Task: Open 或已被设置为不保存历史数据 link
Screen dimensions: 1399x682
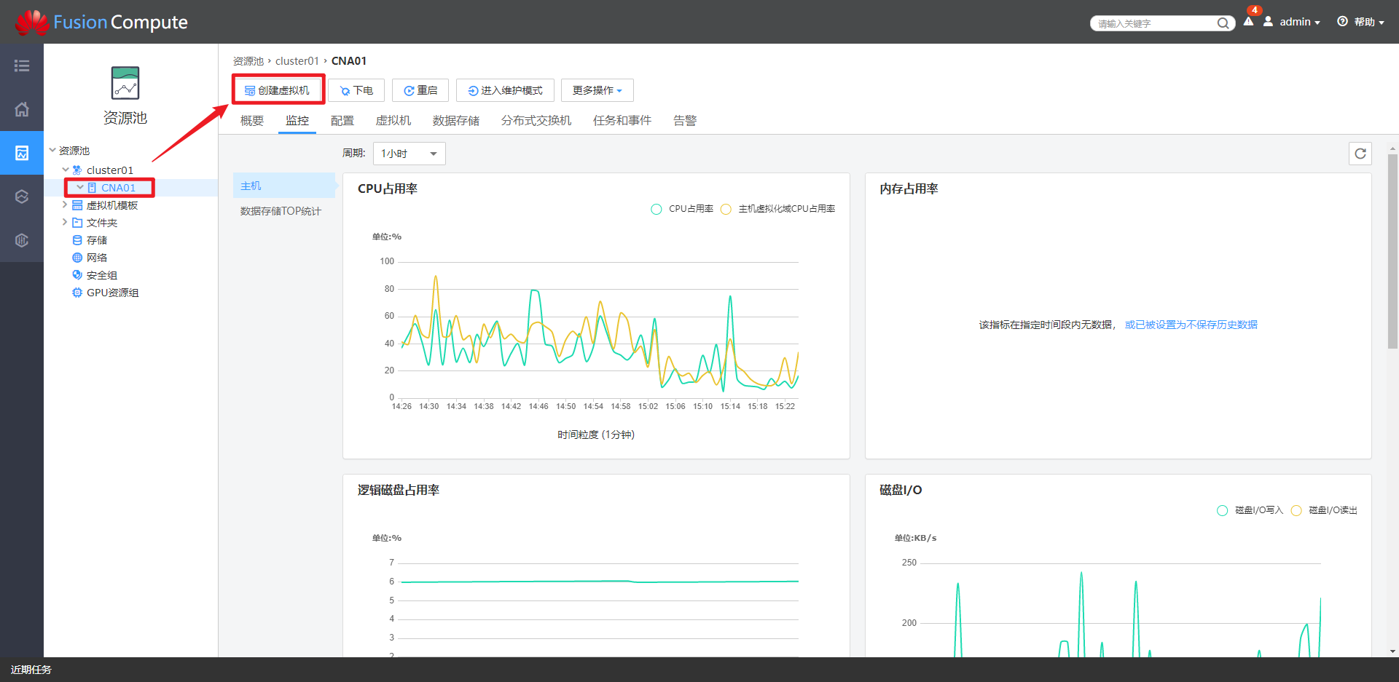Action: click(x=1191, y=325)
